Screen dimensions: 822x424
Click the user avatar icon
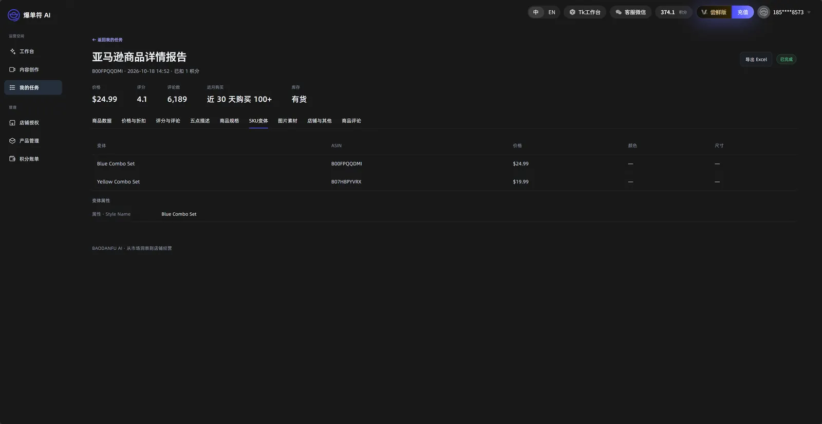click(x=764, y=12)
